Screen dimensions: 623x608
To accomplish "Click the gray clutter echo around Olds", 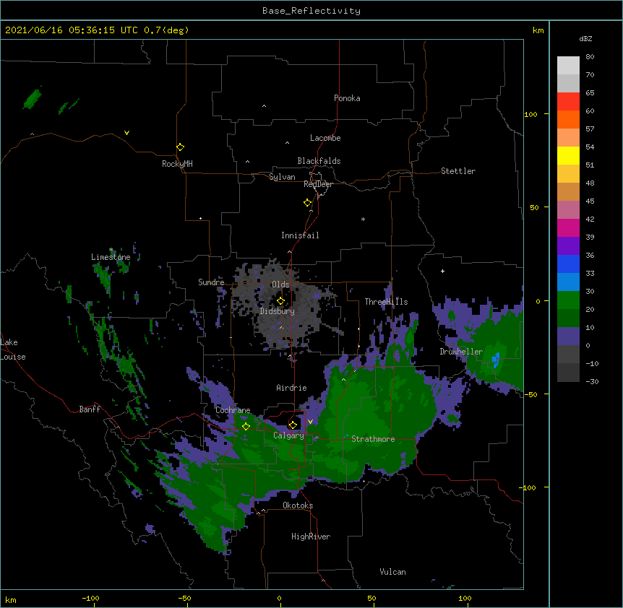I will click(x=282, y=305).
